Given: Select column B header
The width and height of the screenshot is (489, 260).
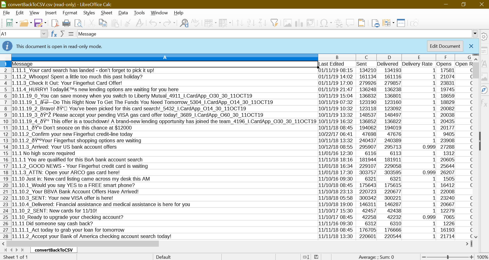Looking at the screenshot, I should [337, 57].
